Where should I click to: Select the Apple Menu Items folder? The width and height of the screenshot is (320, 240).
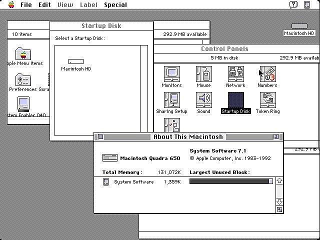click(x=23, y=53)
